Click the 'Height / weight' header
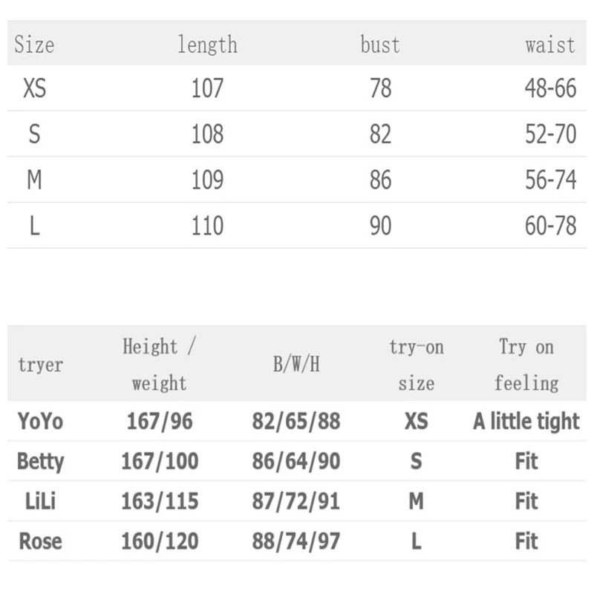The height and width of the screenshot is (594, 594). tap(159, 365)
